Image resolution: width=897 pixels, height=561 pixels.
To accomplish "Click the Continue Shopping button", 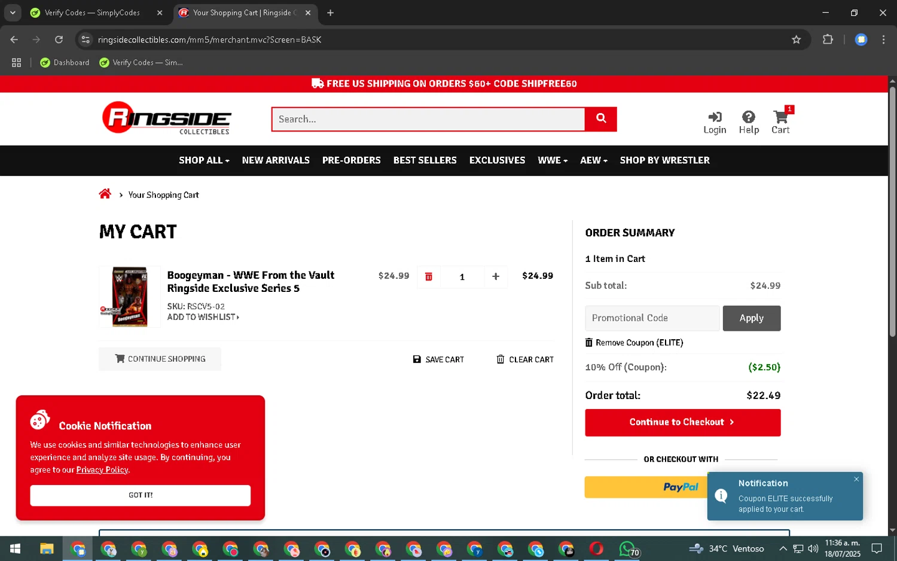I will pos(160,359).
